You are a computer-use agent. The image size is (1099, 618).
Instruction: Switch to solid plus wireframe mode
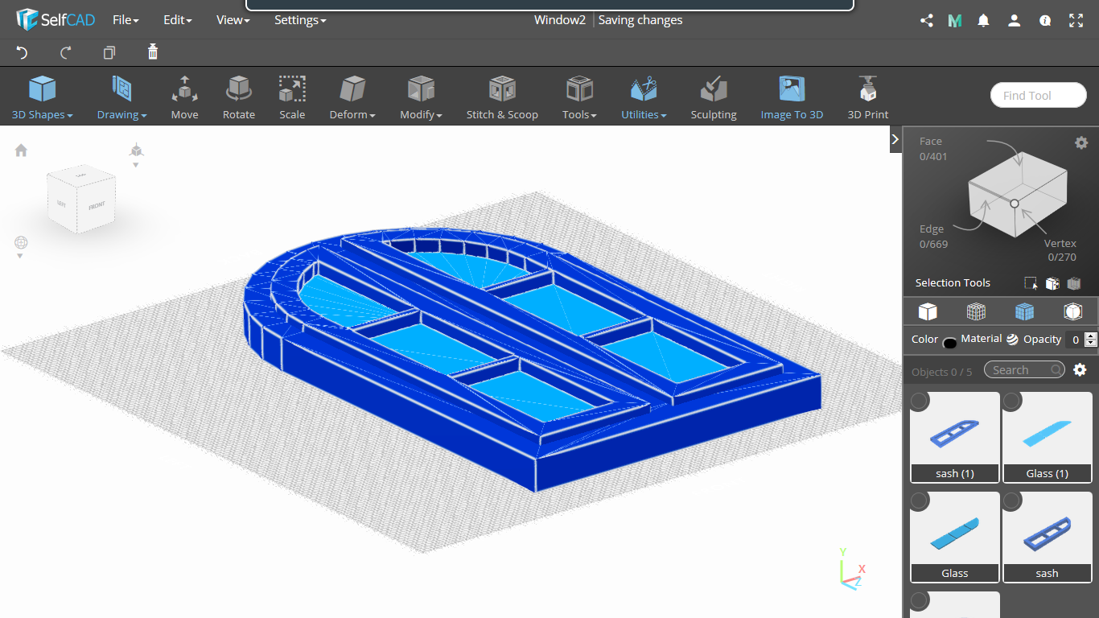tap(1024, 311)
